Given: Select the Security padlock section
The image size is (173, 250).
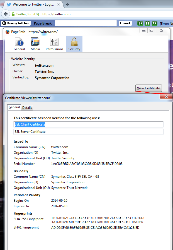Looking at the screenshot, I should pos(74,44).
